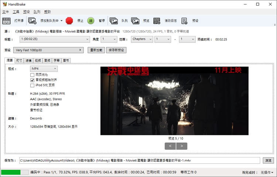The image size is (277, 177).
Task: Click the video preview thumbnail
Action: 174,101
